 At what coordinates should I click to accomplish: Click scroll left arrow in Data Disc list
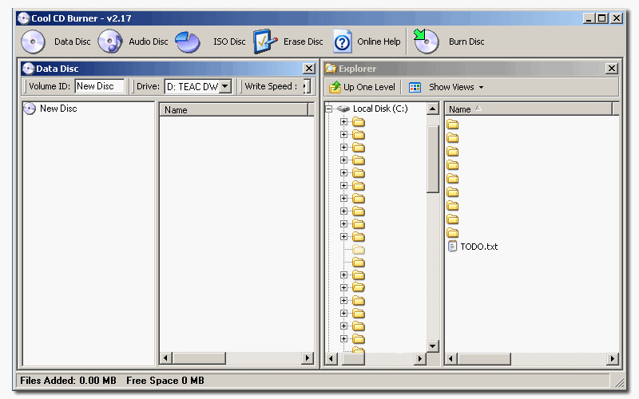click(x=165, y=358)
